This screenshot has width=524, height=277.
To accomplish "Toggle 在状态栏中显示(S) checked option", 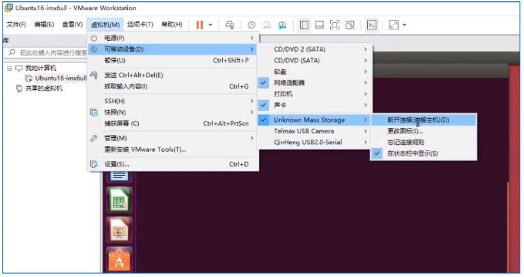I will (424, 154).
